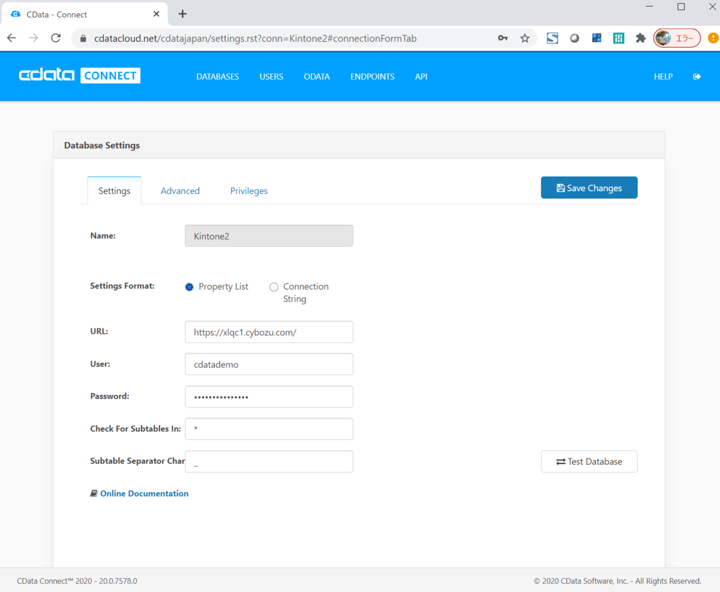Open the ODATA menu
Screen dimensions: 720x592
[x=317, y=77]
